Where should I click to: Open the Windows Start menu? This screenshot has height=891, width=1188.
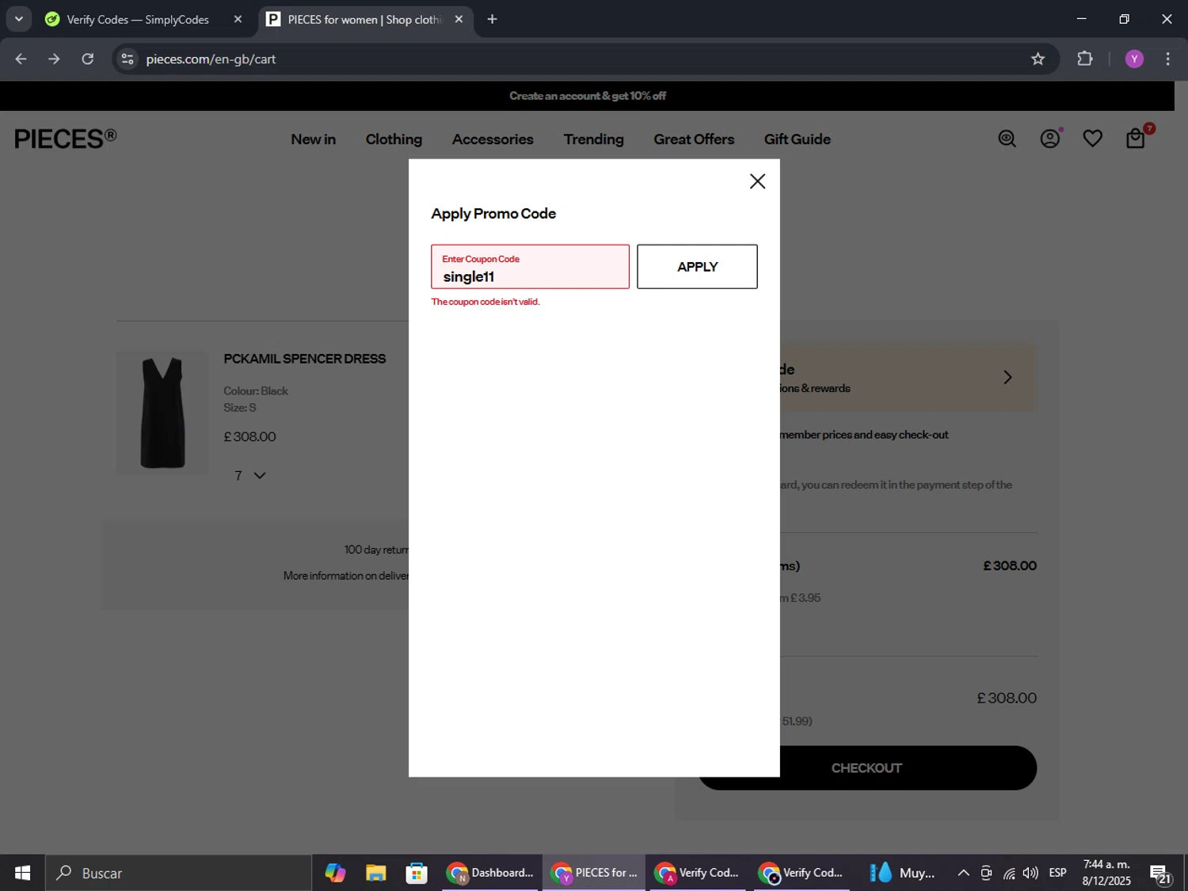[x=22, y=873]
